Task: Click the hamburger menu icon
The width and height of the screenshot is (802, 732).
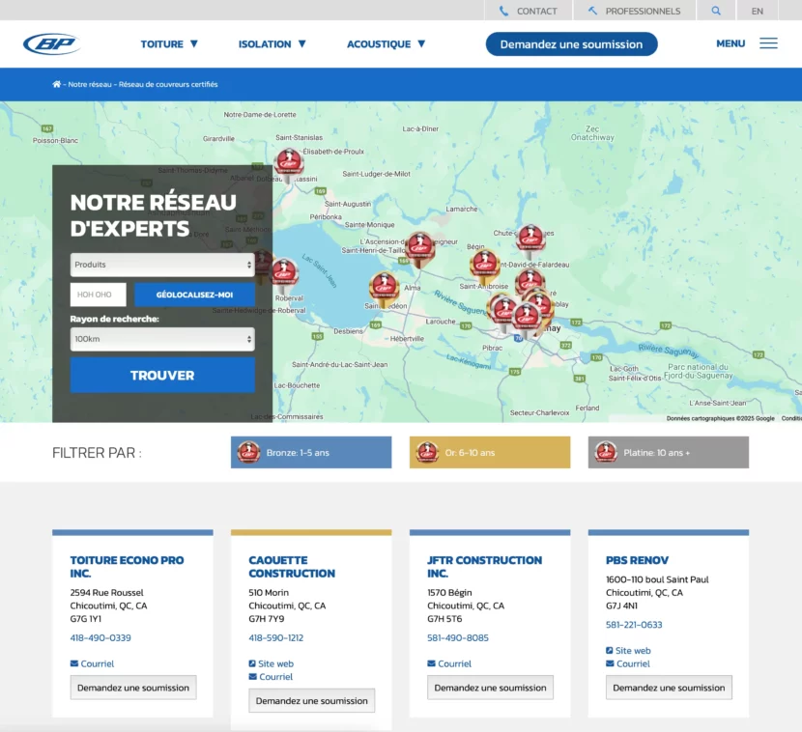Action: 768,43
